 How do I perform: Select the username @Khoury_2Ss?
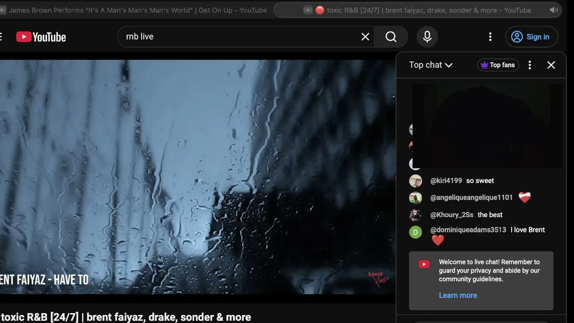(x=452, y=215)
